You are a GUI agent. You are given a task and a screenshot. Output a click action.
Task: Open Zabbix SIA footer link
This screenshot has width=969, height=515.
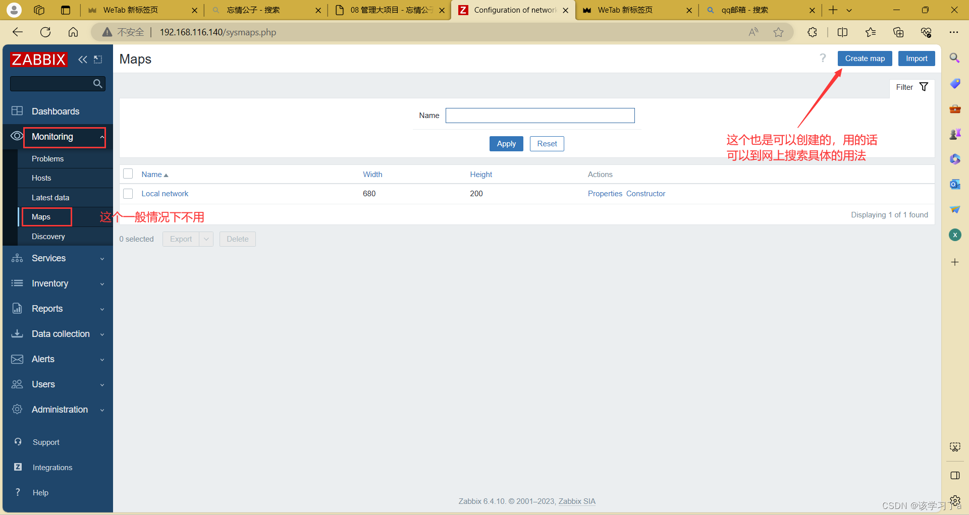coord(577,501)
